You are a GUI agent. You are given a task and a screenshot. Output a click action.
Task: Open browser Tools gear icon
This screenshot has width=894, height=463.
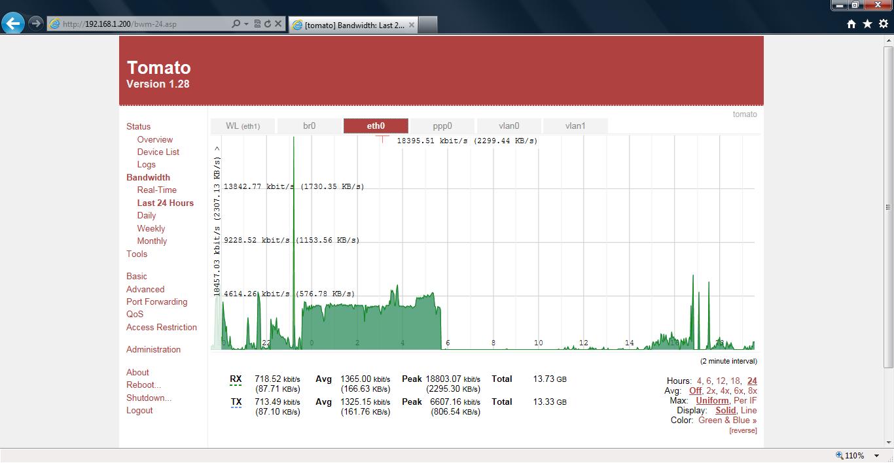click(x=883, y=24)
